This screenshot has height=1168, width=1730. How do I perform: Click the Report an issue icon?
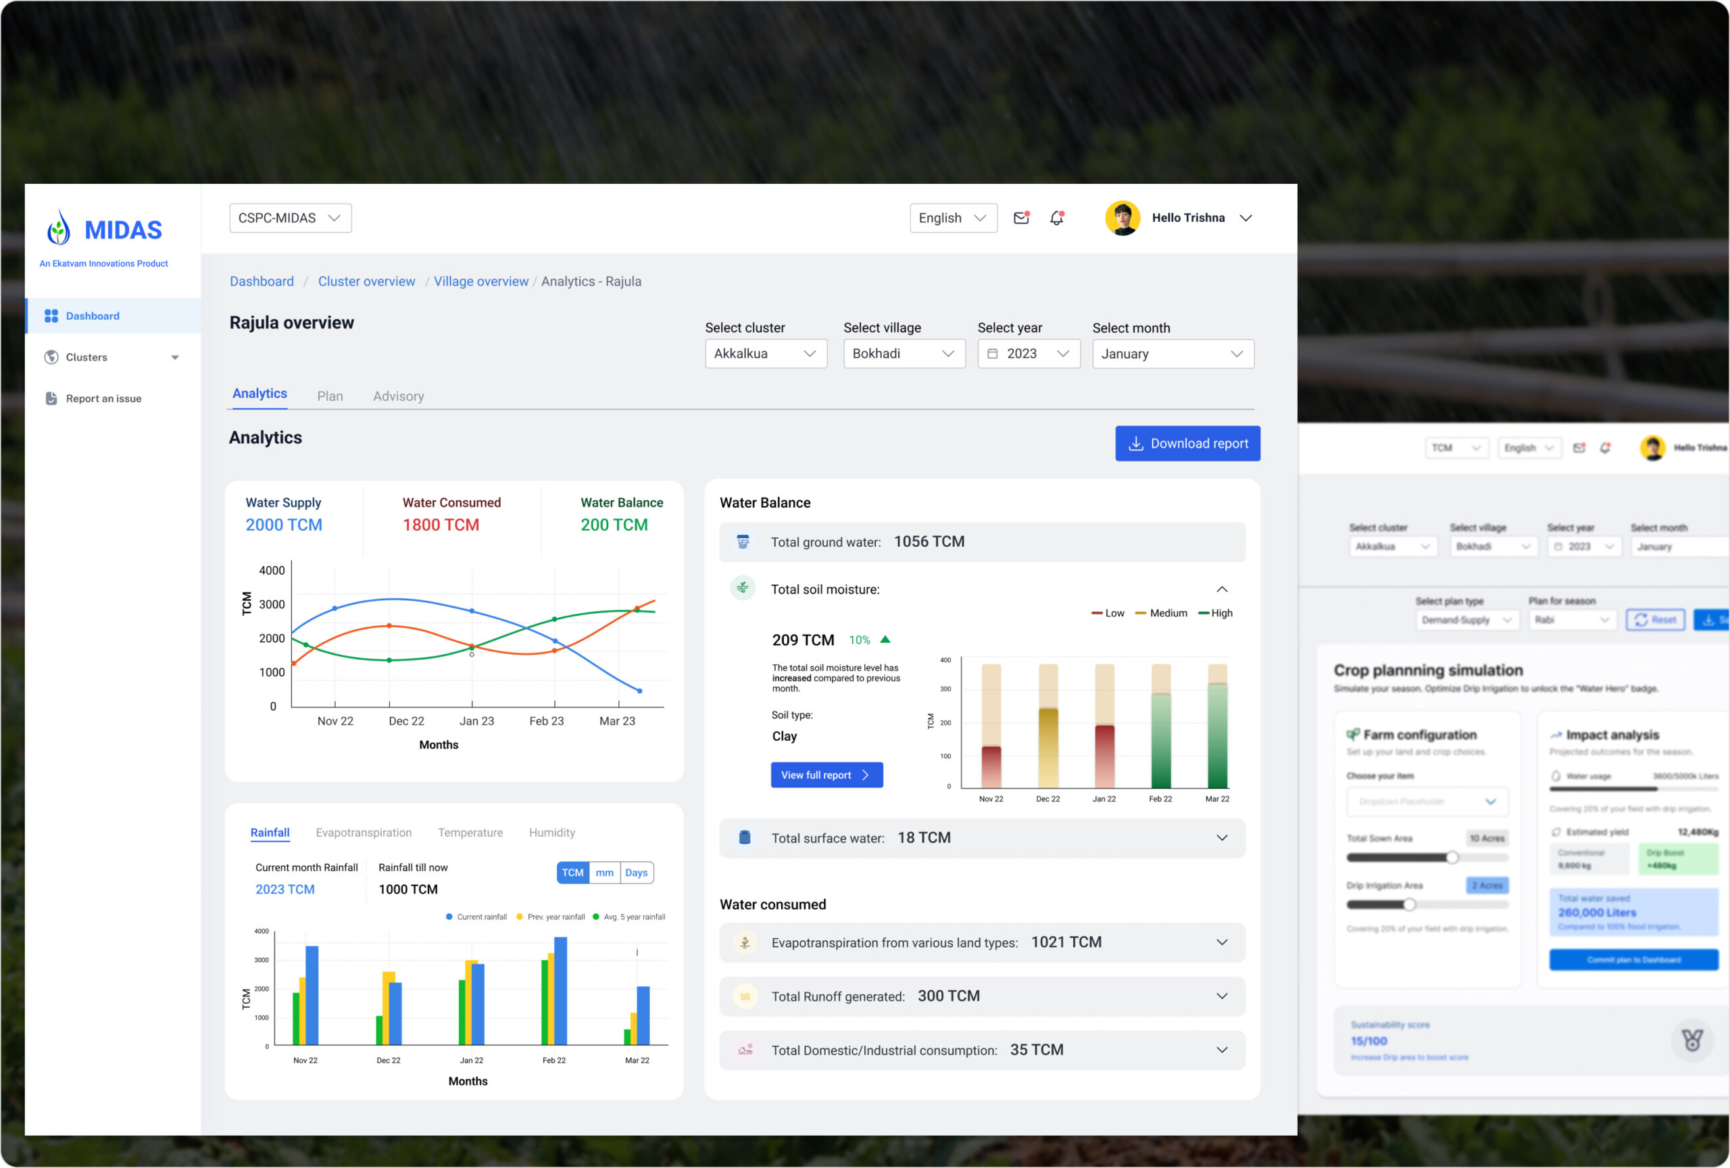coord(51,398)
